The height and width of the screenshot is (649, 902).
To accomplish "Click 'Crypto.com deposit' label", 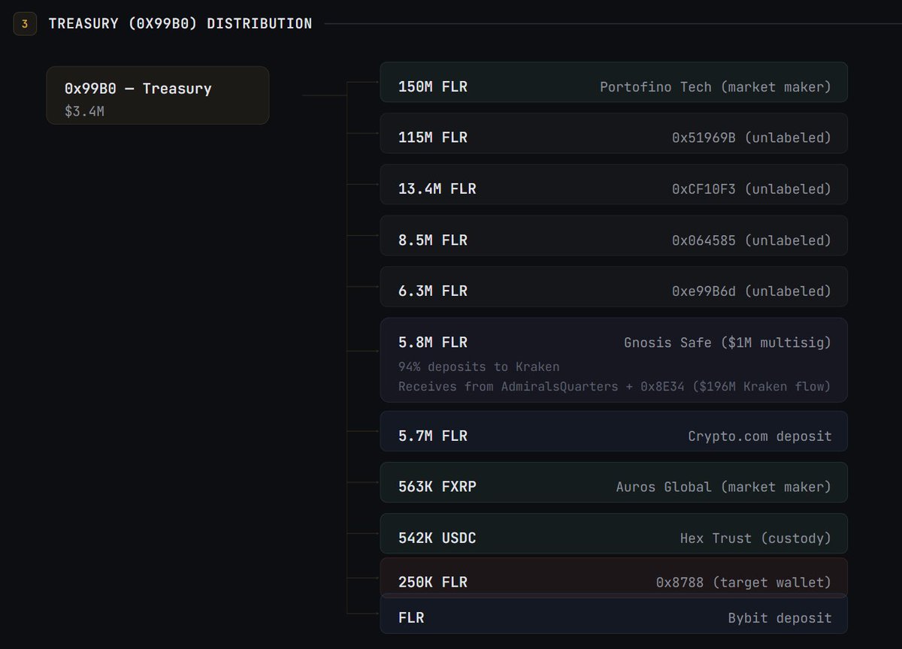I will pyautogui.click(x=760, y=436).
